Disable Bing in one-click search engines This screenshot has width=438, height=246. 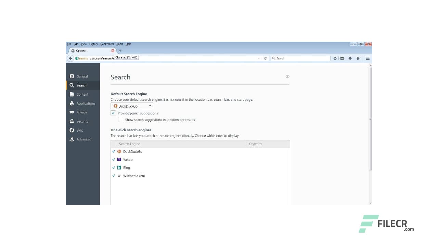click(114, 167)
